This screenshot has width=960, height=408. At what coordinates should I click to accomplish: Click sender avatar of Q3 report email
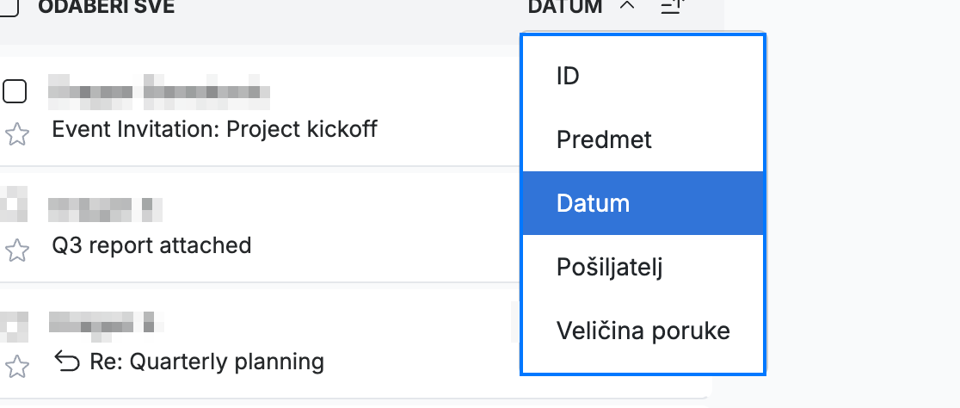tap(13, 205)
